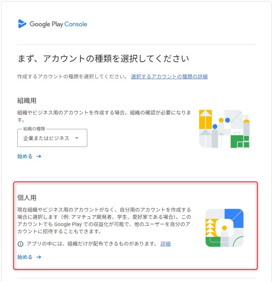This screenshot has width=272, height=282.
Task: Click the arrow icon next to 個人用 始める
Action: pos(39,257)
